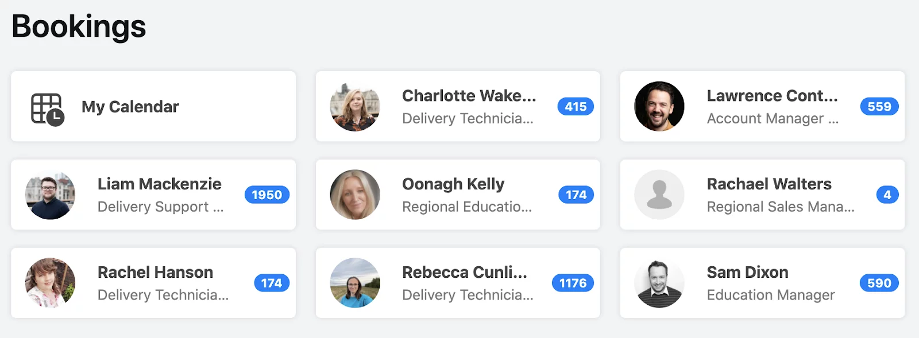
Task: Click the 1176 badge for Rebecca
Action: click(573, 283)
